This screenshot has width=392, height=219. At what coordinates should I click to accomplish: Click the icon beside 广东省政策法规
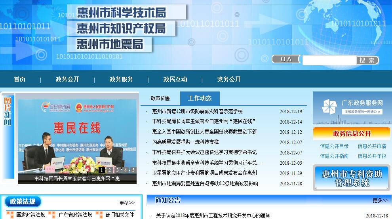click(52, 215)
